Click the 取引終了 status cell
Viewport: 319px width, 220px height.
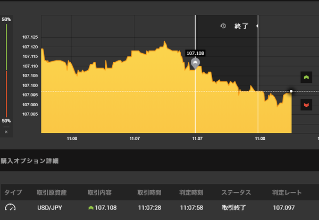pyautogui.click(x=234, y=208)
